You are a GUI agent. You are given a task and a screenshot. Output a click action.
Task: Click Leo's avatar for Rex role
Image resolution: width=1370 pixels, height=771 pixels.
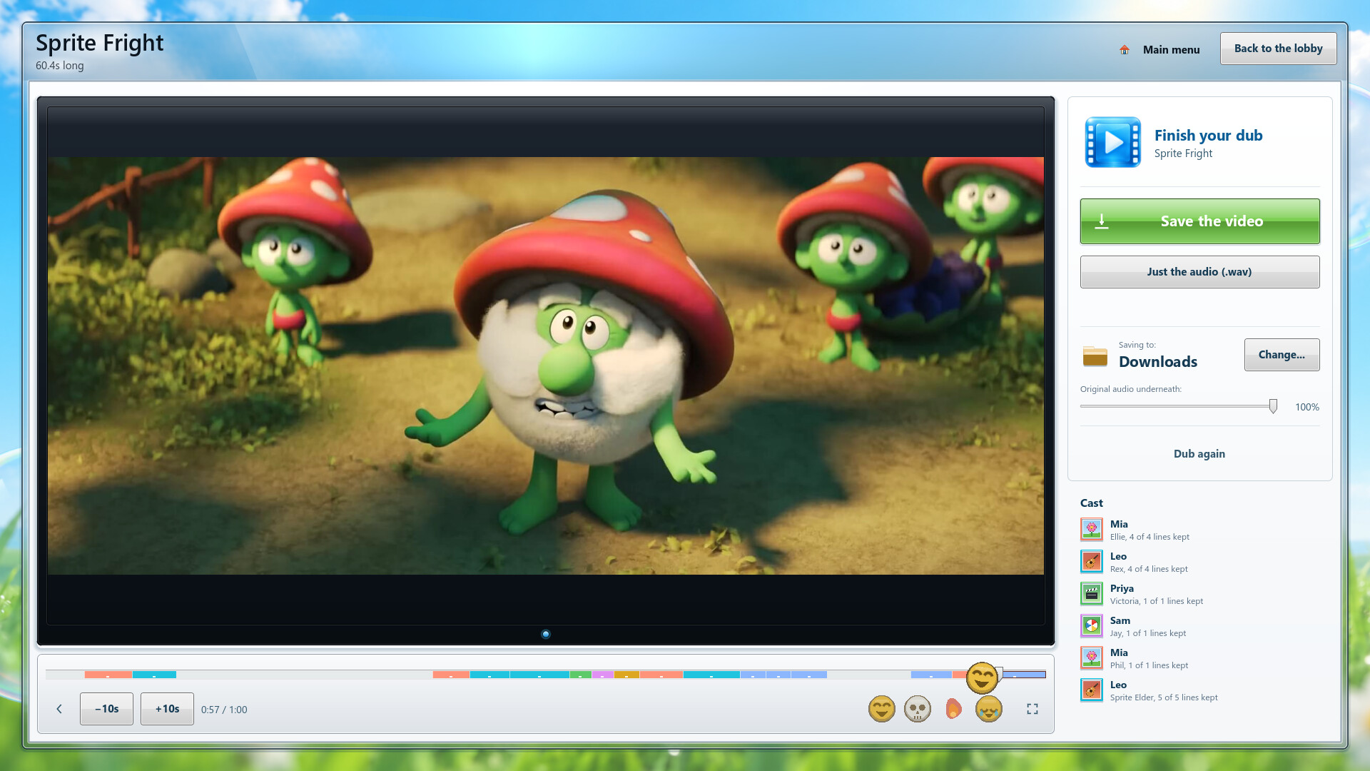click(1092, 562)
